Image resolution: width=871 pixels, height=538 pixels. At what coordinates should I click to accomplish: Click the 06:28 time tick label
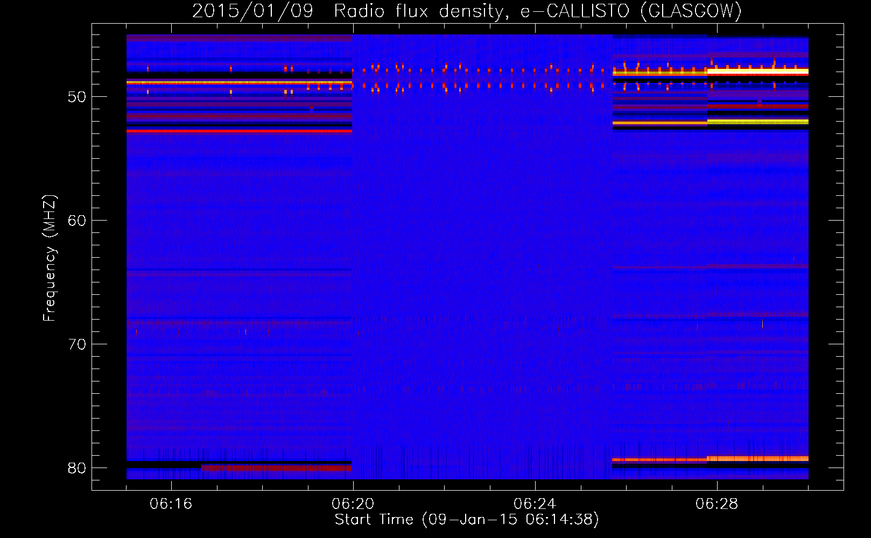coord(717,504)
